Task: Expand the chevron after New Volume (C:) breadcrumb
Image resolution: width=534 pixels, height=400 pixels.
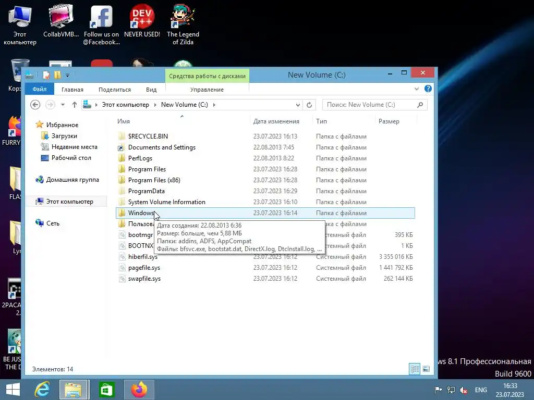Action: click(214, 105)
